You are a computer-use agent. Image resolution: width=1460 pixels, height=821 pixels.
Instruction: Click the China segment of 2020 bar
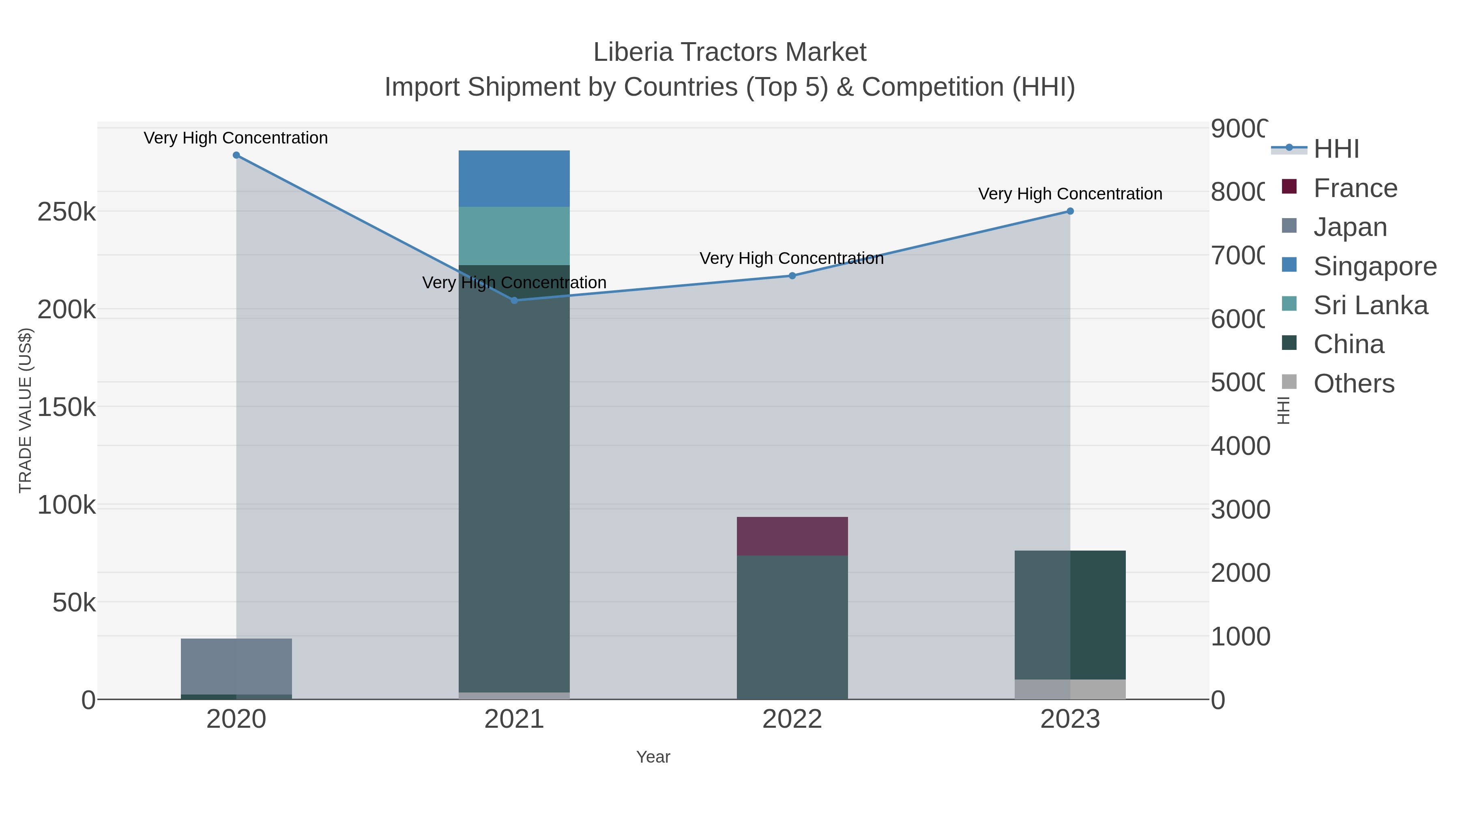[x=236, y=697]
